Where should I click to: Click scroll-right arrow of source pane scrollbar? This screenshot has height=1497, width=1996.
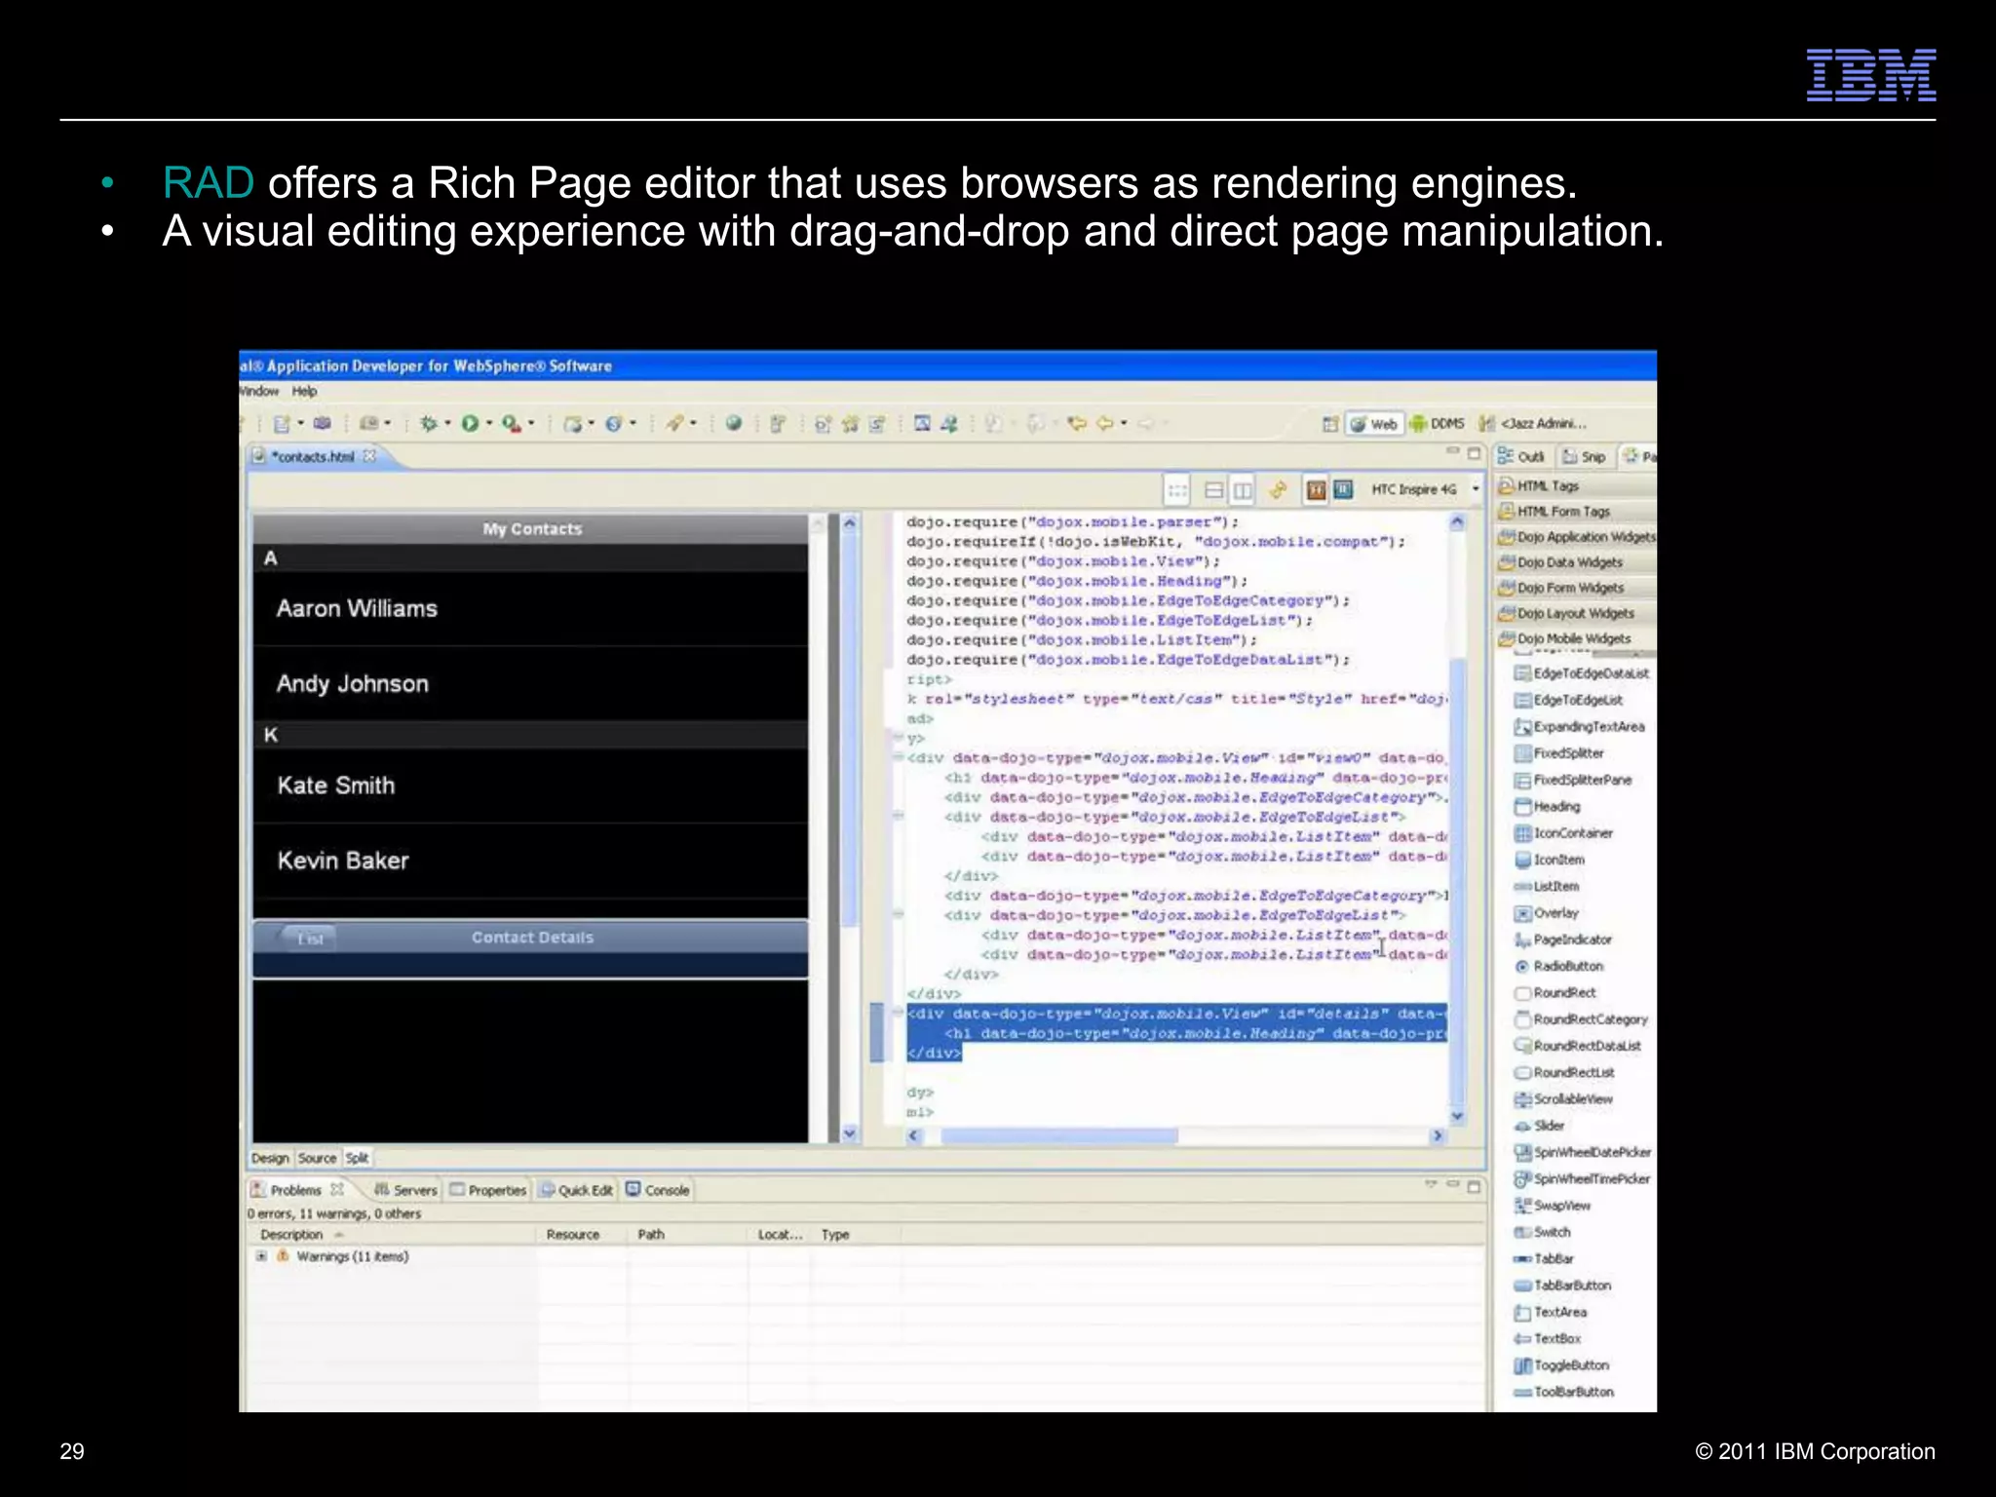coord(1437,1135)
